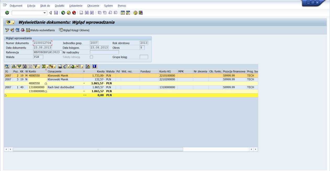Click the Oznaczenie column header
Screen dimensions: 330x171
(x=65, y=71)
